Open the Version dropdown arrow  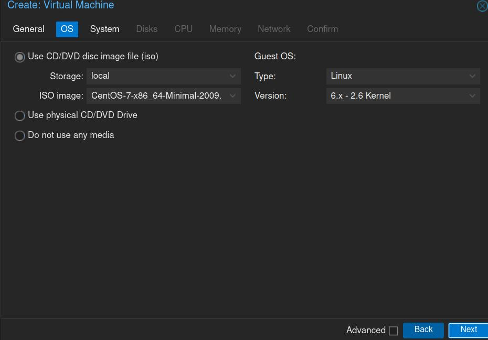tap(472, 96)
